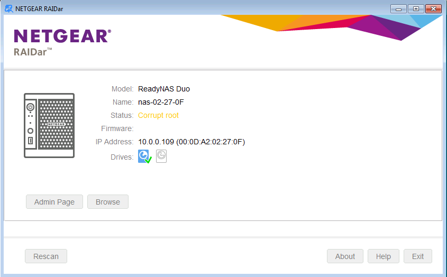Select the ReadyNAS Duo device image
Viewport: 447px width, 277px height.
coord(49,125)
